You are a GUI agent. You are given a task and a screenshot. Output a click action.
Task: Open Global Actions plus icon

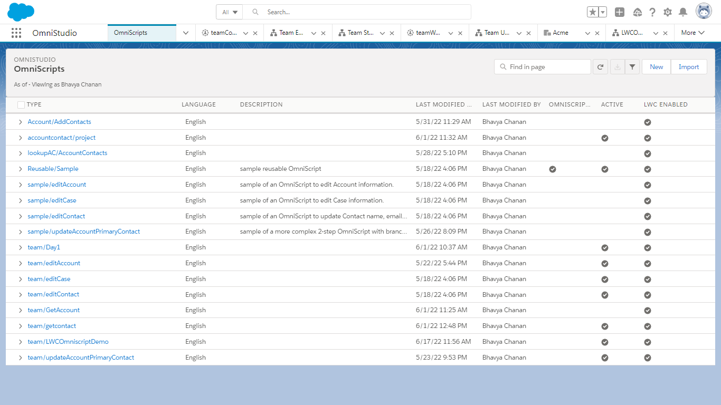(x=620, y=12)
